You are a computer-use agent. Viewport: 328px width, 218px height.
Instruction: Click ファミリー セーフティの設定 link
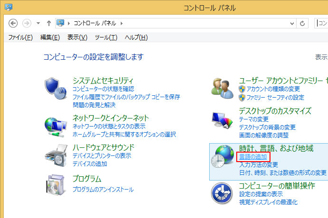(x=276, y=98)
